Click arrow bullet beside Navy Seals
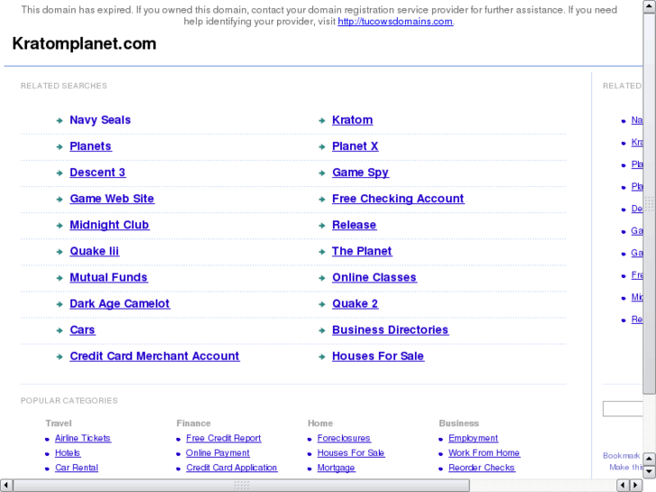The width and height of the screenshot is (656, 492). tap(60, 121)
